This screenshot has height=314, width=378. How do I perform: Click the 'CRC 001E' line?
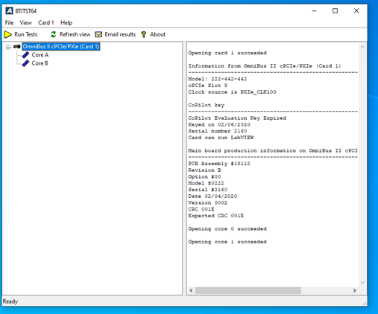point(201,209)
